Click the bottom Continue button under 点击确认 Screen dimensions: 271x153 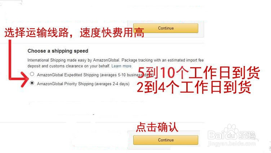click(x=165, y=140)
